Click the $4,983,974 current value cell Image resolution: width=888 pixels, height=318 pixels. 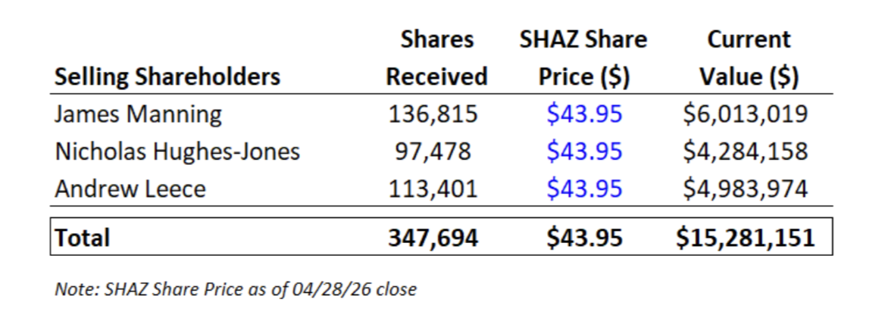[746, 189]
